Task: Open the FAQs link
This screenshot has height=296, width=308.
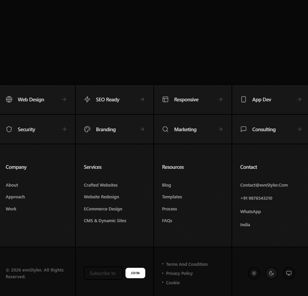Action: pos(167,220)
